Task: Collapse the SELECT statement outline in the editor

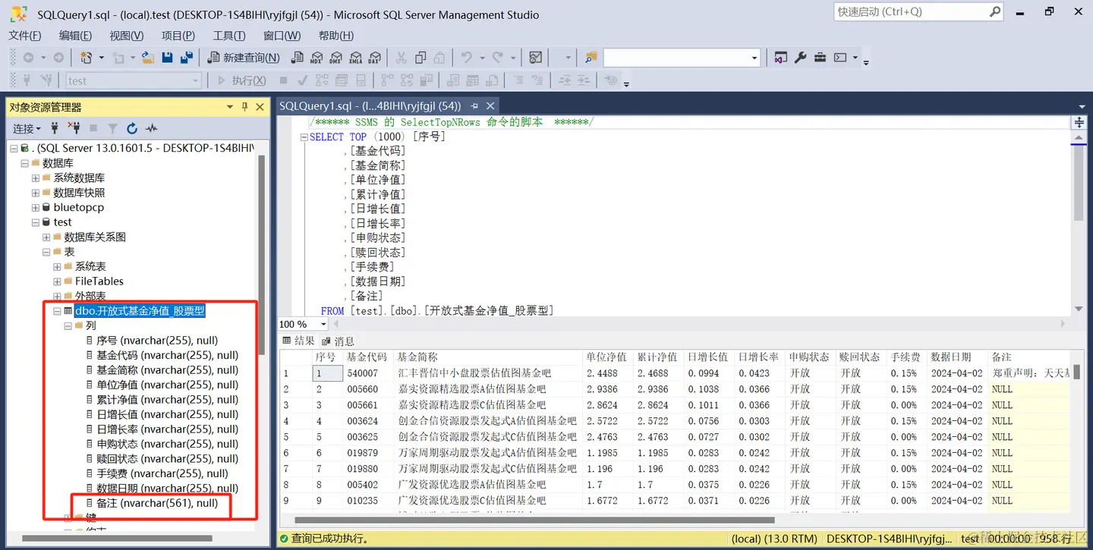Action: click(304, 137)
